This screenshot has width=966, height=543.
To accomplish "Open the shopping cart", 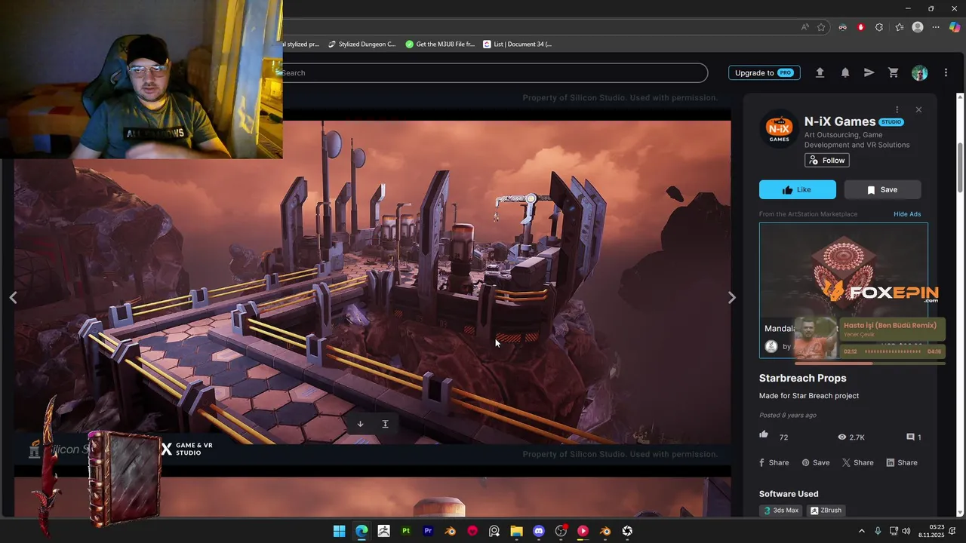I will [x=894, y=72].
